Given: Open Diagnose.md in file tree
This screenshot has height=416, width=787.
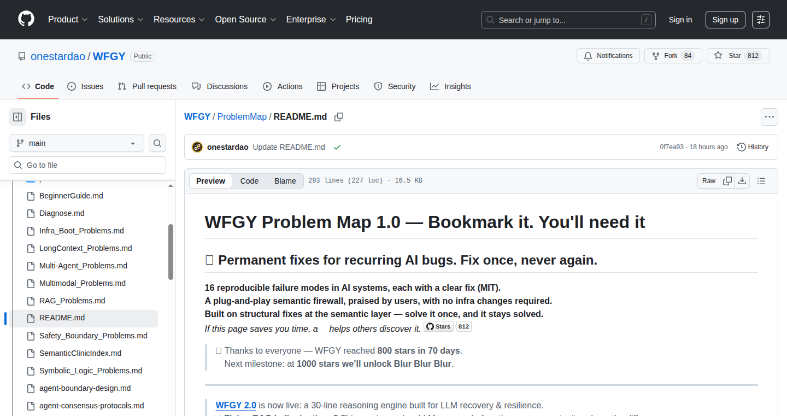Looking at the screenshot, I should [62, 213].
